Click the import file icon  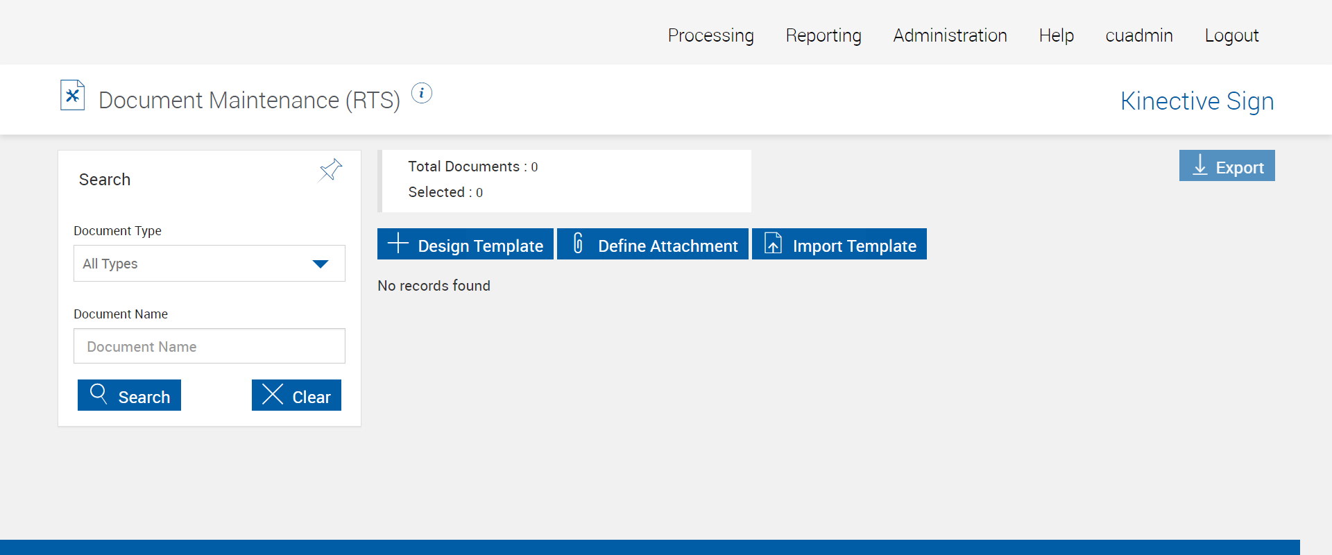(x=773, y=244)
